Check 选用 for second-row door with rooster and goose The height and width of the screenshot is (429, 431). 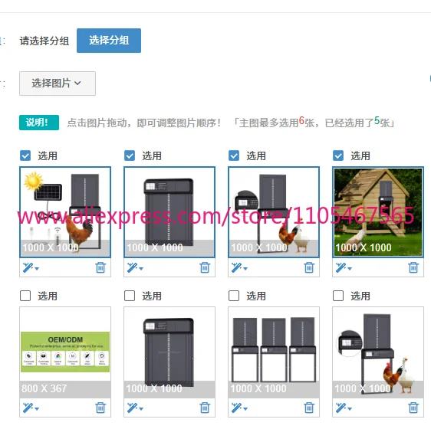(x=338, y=296)
